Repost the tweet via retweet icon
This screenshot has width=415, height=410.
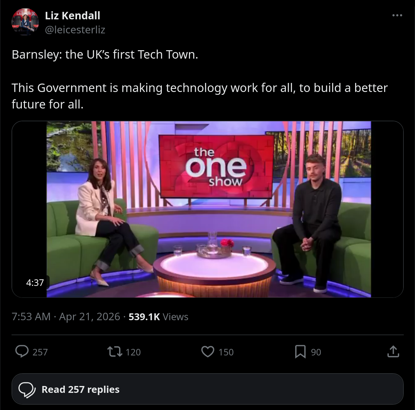(115, 352)
